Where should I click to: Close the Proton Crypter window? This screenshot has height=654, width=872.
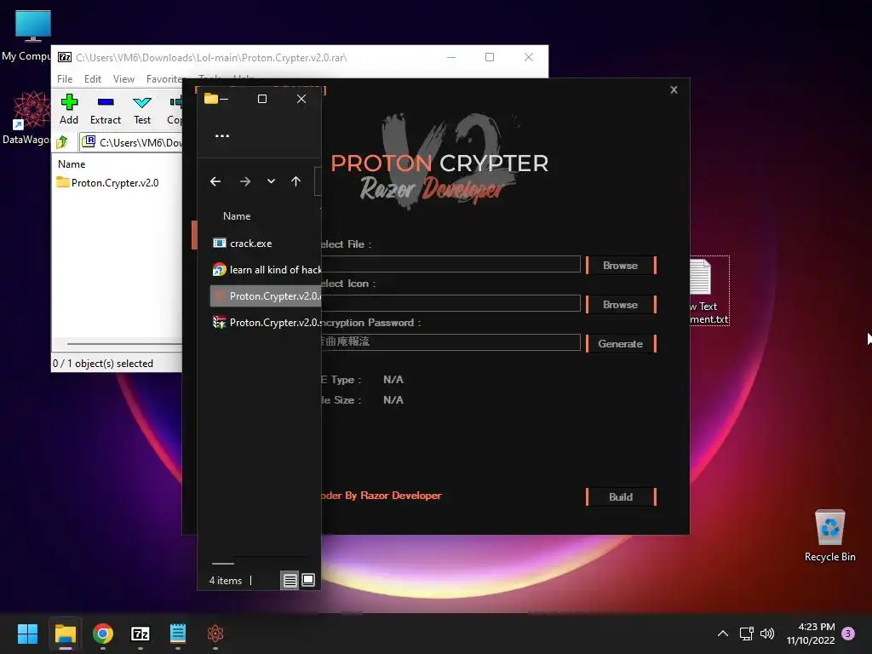coord(674,89)
